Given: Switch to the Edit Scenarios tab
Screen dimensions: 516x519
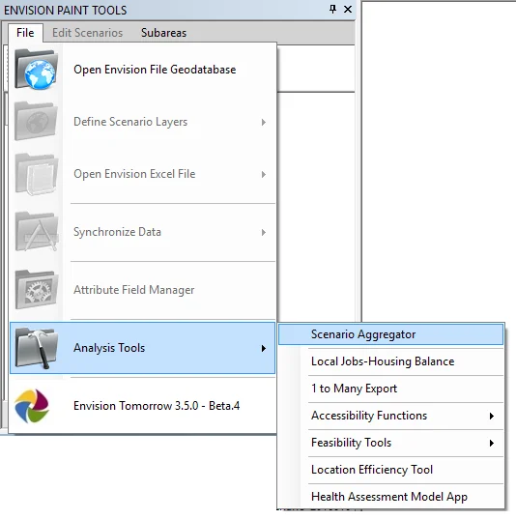Looking at the screenshot, I should tap(87, 33).
